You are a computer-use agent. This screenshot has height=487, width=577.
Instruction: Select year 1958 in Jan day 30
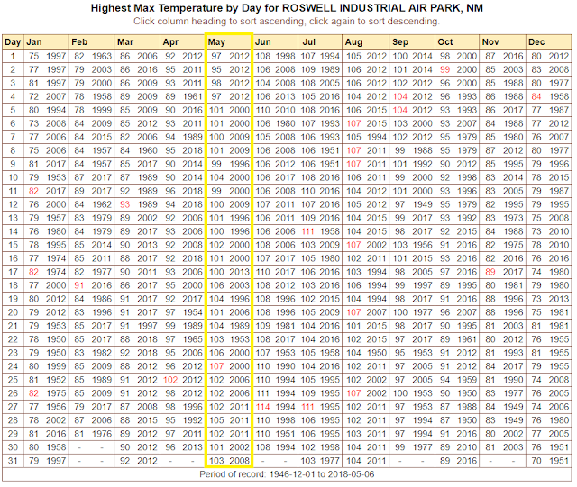pos(56,447)
